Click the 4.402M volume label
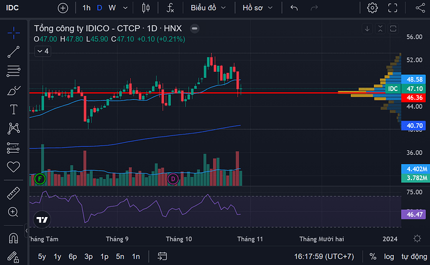This screenshot has width=430, height=265. pyautogui.click(x=416, y=169)
